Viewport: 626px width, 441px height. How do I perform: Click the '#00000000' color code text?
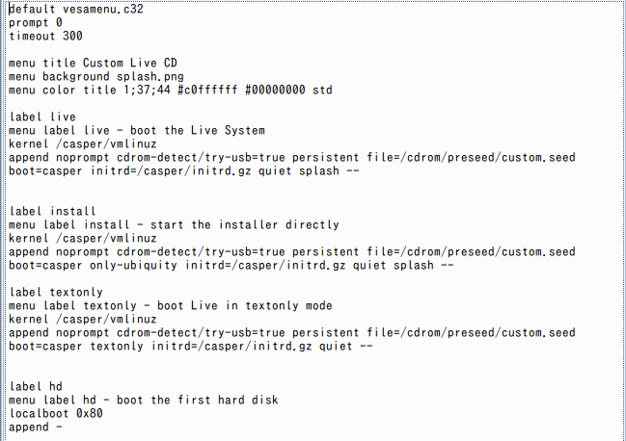tap(275, 91)
